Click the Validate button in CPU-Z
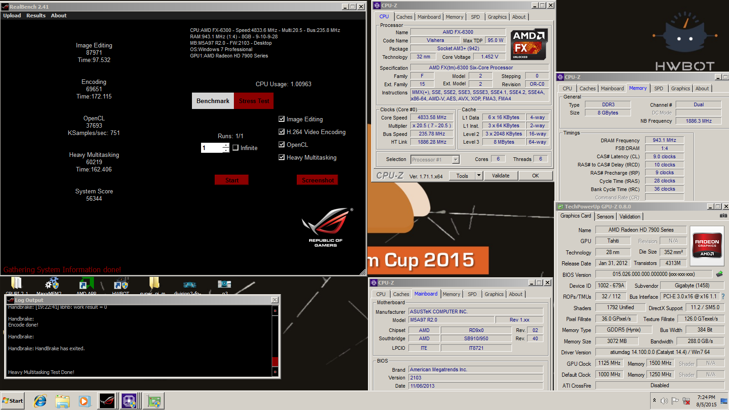This screenshot has width=729, height=410. 501,176
